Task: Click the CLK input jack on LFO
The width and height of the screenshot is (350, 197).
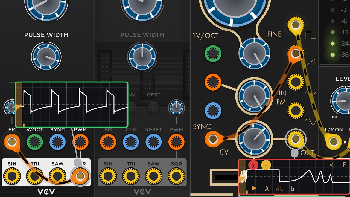Action: tap(131, 142)
